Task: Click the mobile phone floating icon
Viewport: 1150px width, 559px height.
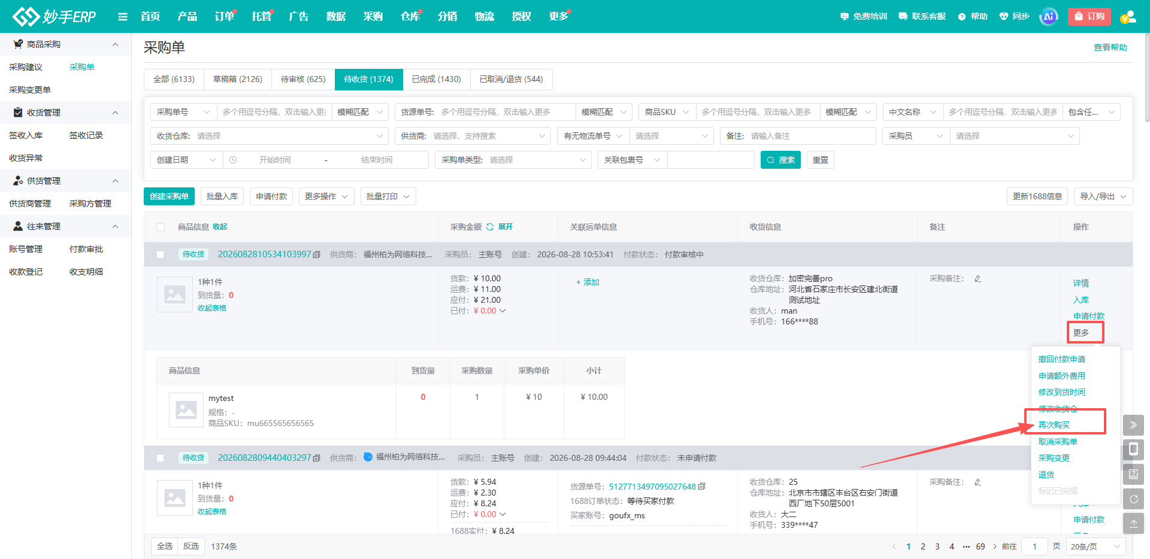Action: 1133,449
